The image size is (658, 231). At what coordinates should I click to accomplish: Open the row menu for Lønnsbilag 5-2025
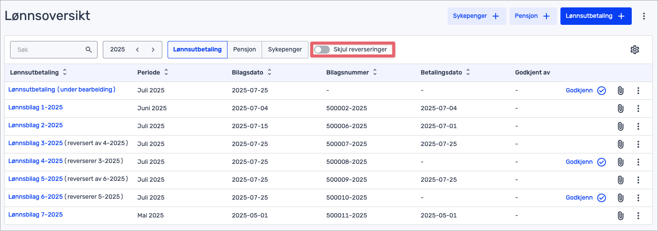pos(638,180)
